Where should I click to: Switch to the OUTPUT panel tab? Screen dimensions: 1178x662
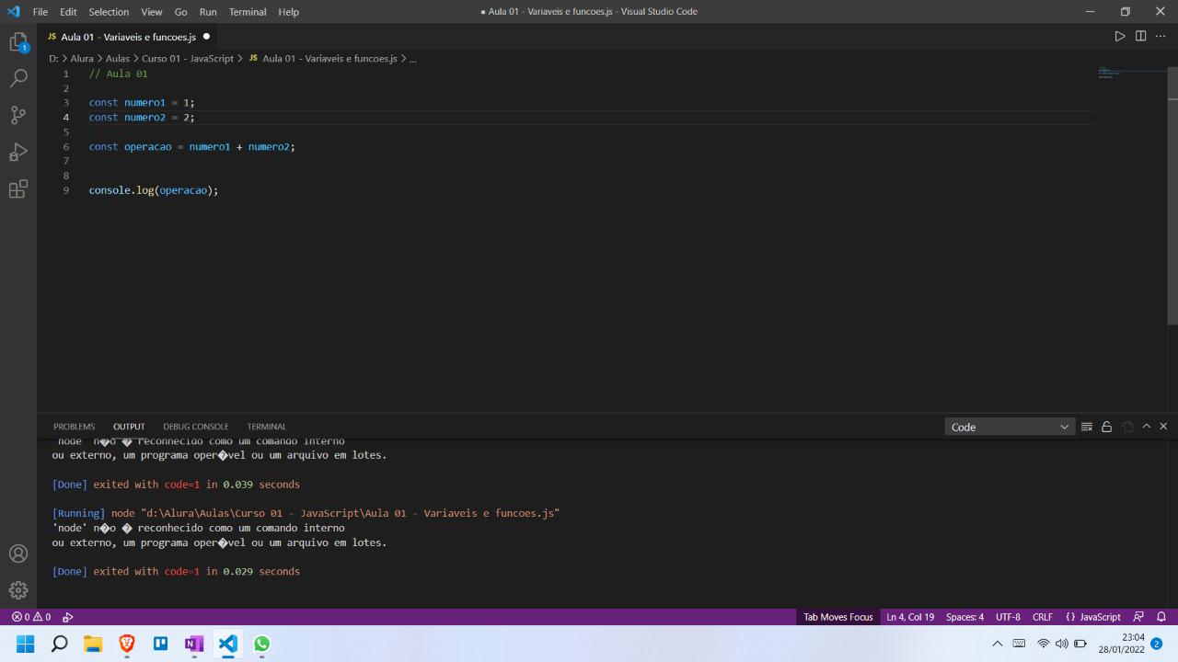129,427
